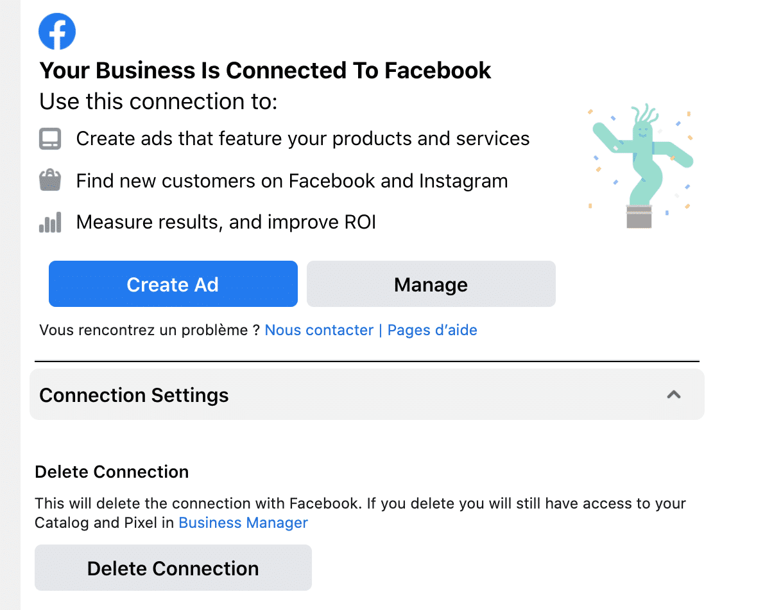Click the Delete Connection button
Viewport: 765px width, 610px height.
[x=173, y=568]
